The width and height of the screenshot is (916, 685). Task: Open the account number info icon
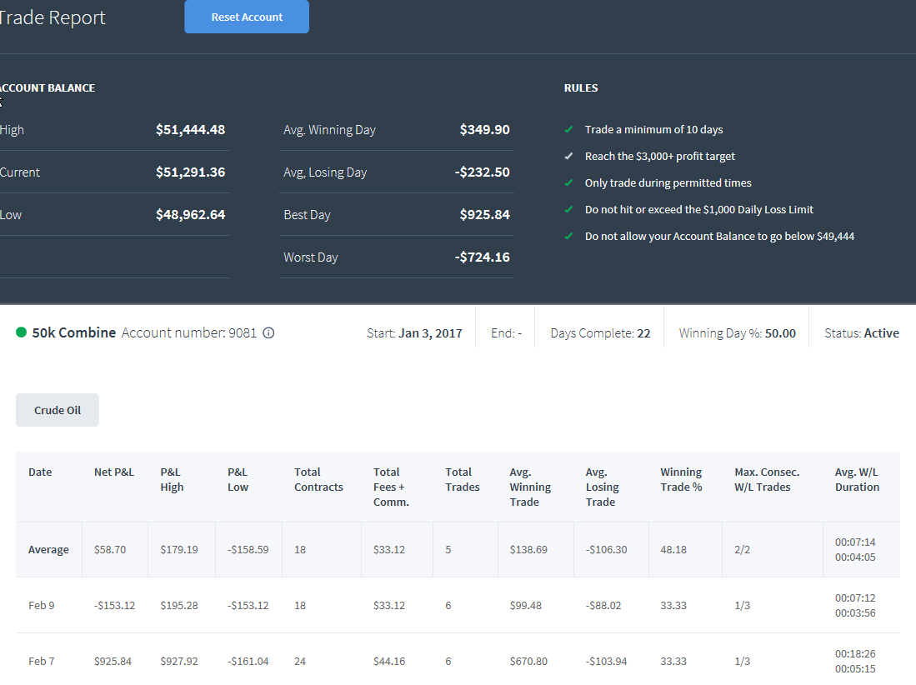click(268, 332)
